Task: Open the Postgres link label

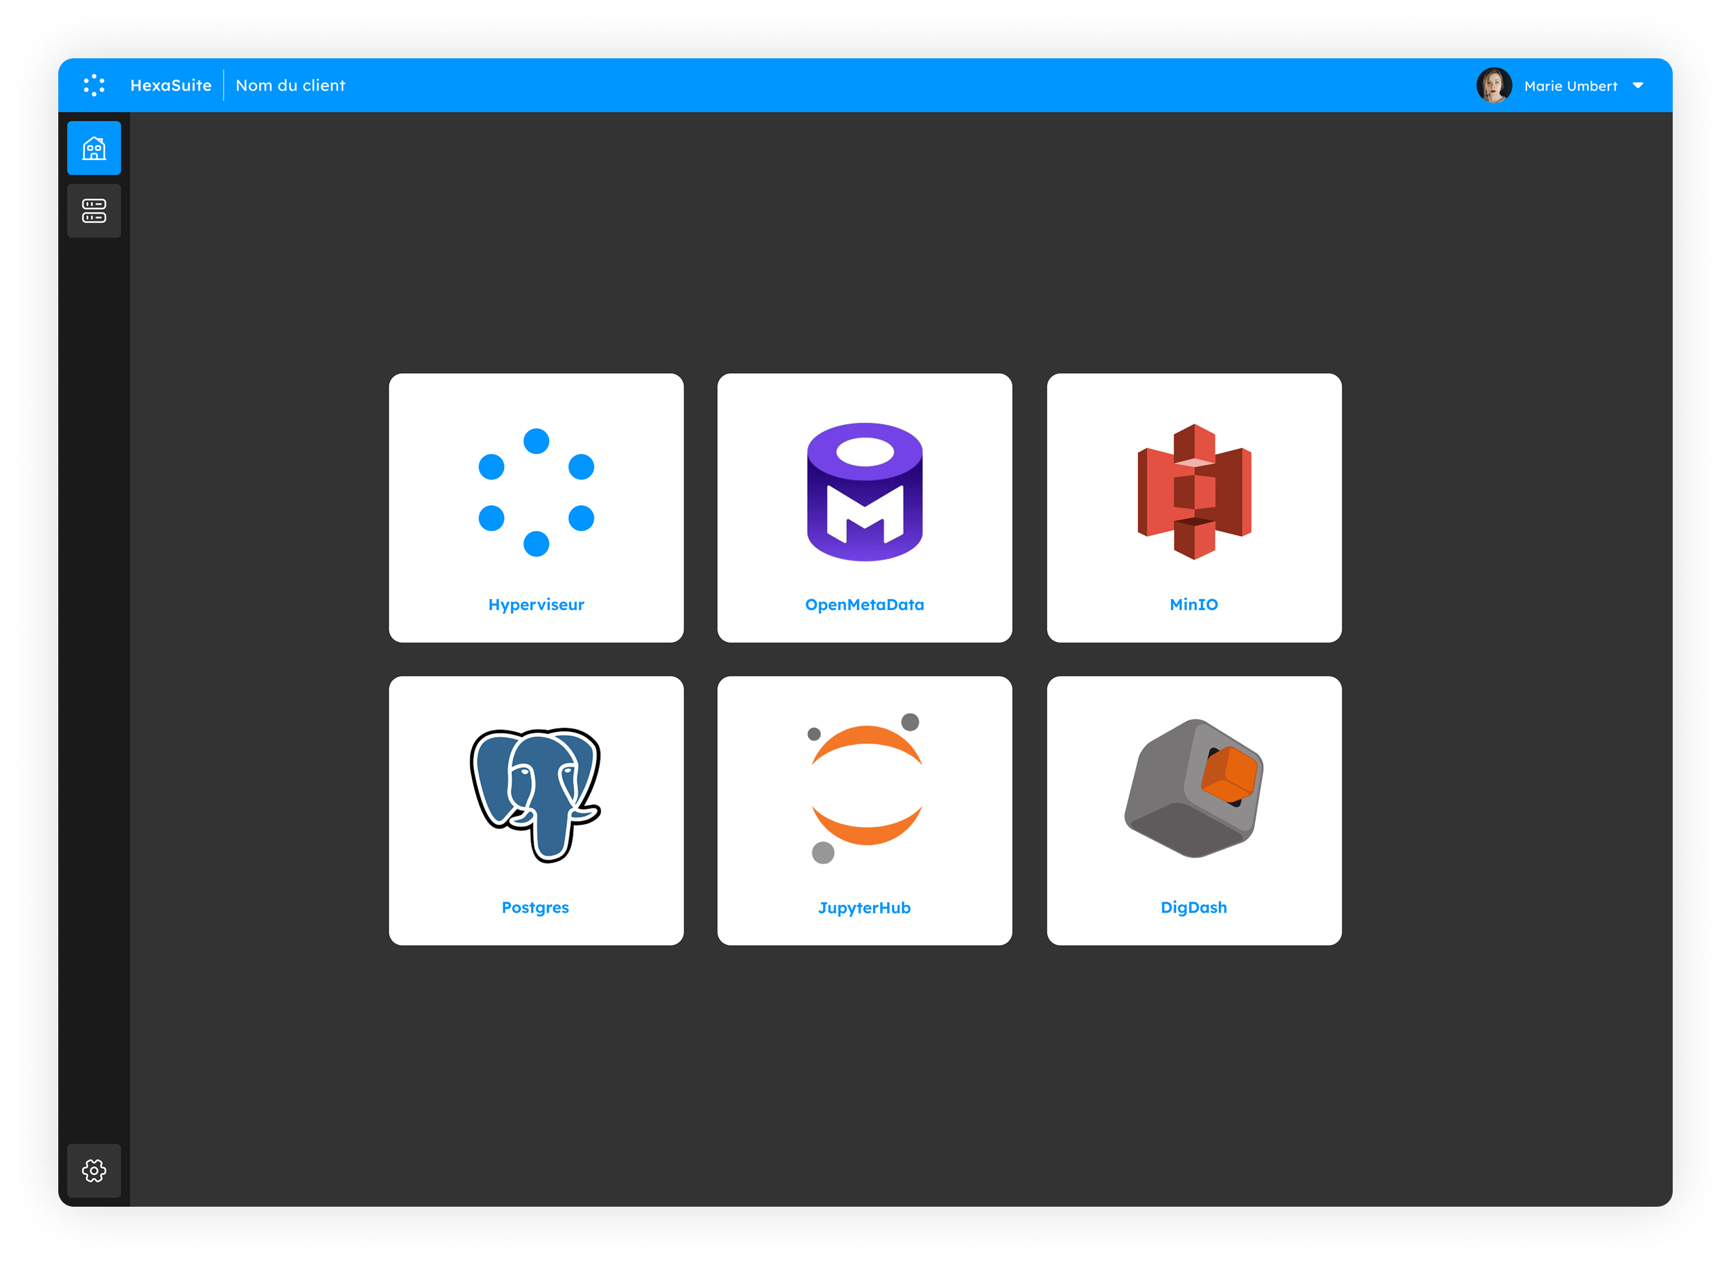Action: click(535, 907)
